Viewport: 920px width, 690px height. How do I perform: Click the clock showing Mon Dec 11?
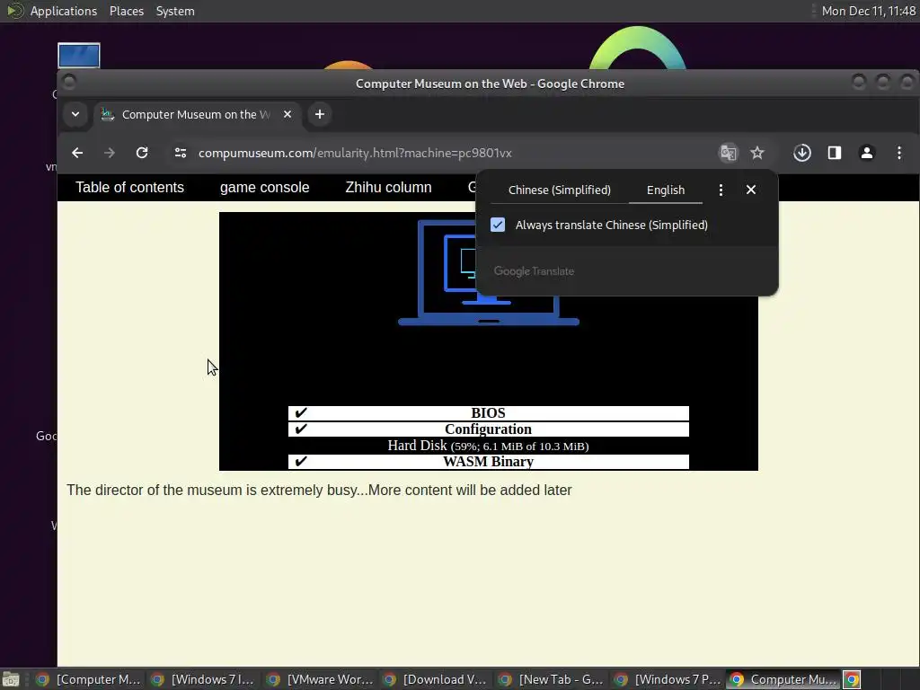[869, 11]
